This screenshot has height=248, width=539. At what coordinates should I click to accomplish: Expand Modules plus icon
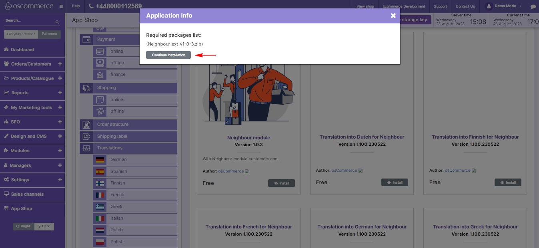(60, 151)
